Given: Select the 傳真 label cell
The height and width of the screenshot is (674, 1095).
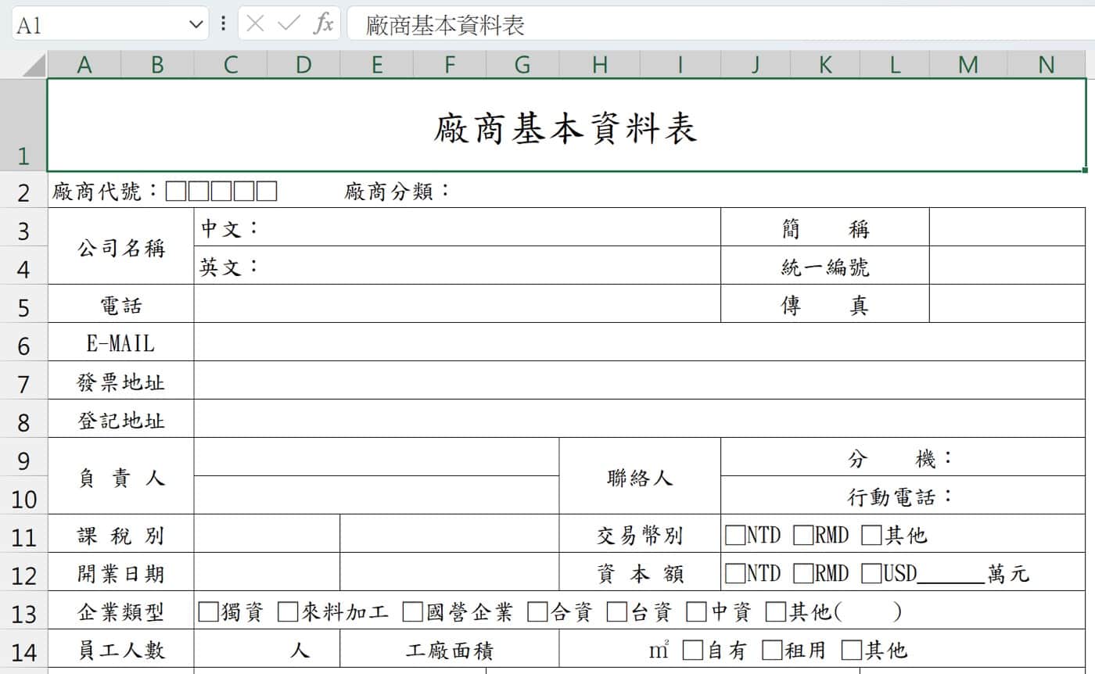Looking at the screenshot, I should (825, 304).
